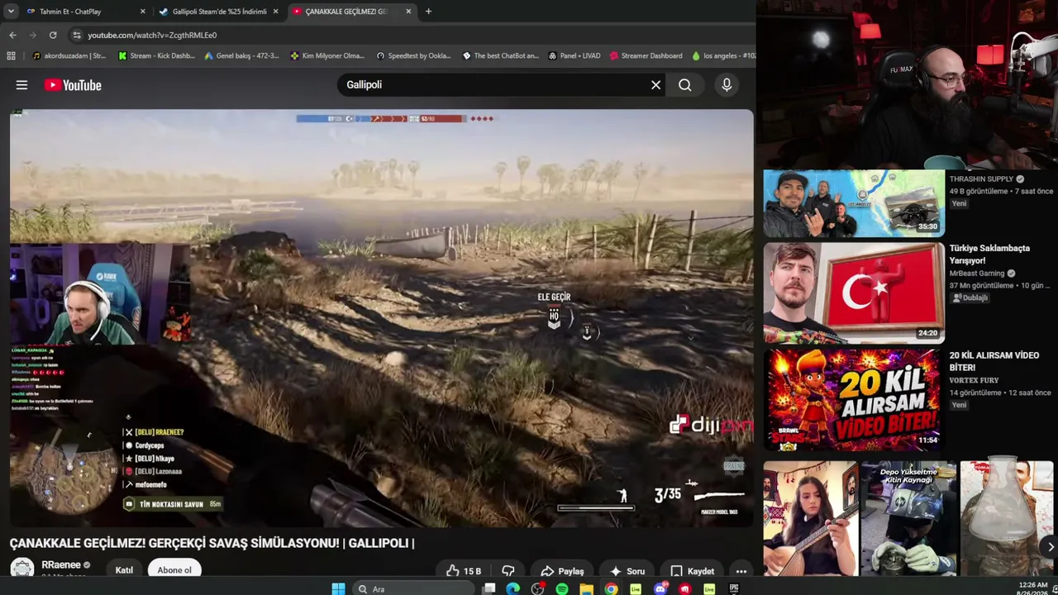Open the THRASHIN SUPPLY channel name
Viewport: 1058px width, 595px height.
coord(981,178)
